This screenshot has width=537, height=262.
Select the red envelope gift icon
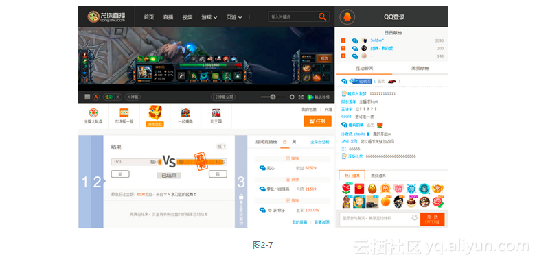[x=359, y=189]
